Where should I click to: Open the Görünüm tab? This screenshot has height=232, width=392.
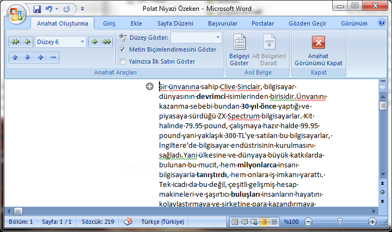tap(354, 23)
